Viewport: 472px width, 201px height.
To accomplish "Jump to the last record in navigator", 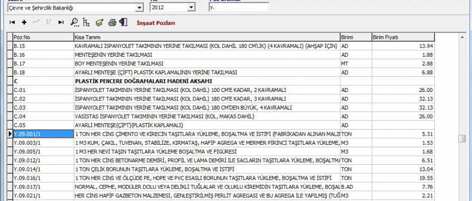I will (61, 23).
